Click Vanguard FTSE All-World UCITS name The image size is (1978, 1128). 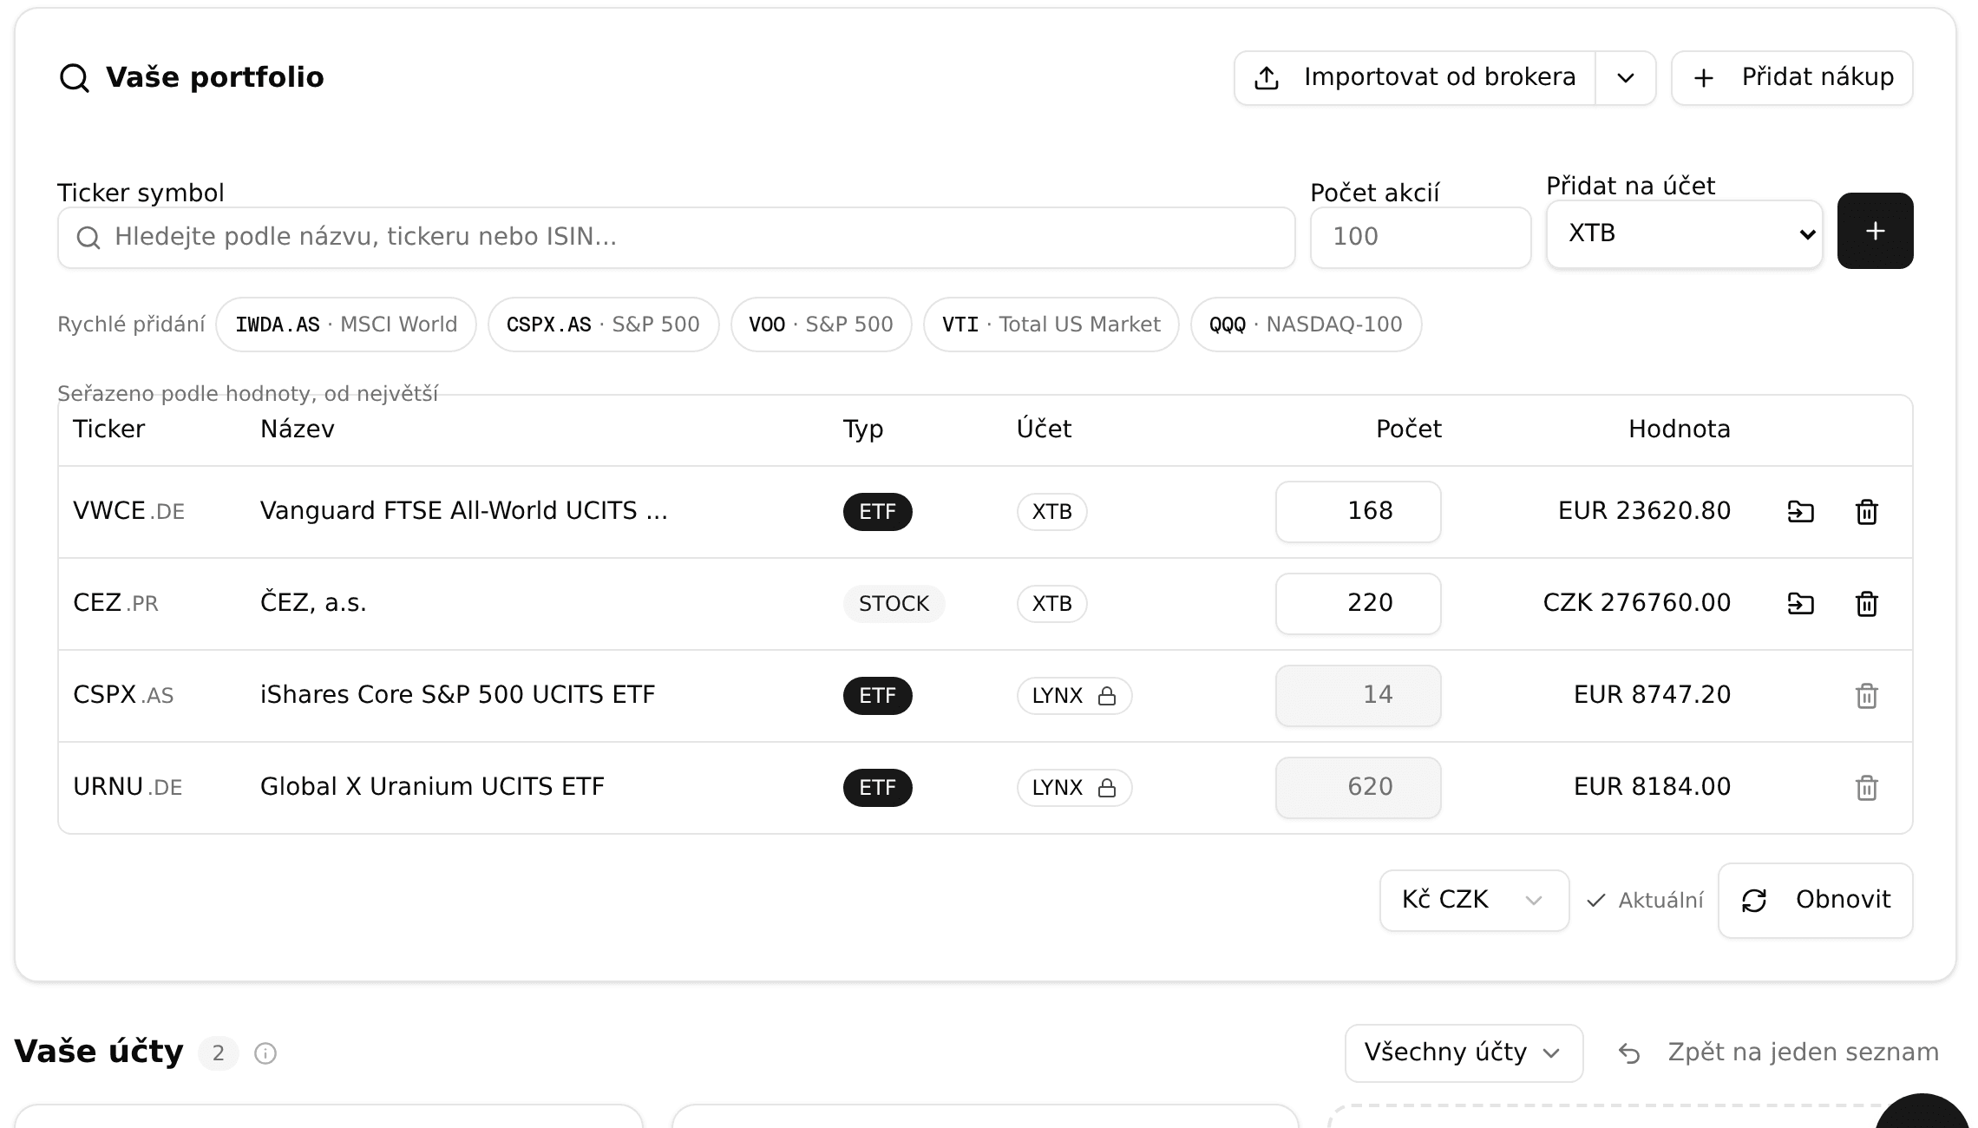(x=464, y=511)
